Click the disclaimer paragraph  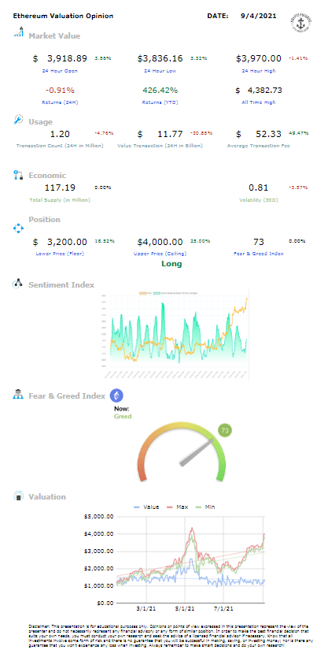[x=171, y=636]
